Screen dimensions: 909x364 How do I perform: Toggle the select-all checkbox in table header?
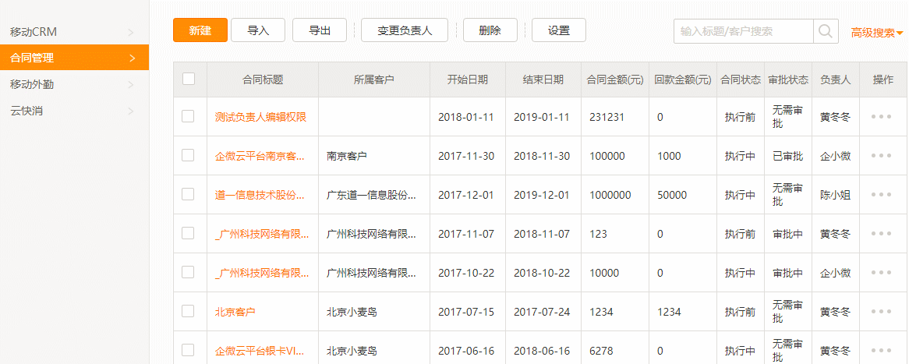188,79
